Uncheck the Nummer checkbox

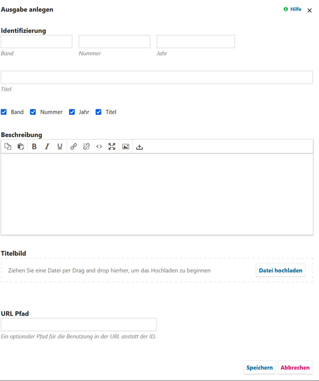(33, 112)
